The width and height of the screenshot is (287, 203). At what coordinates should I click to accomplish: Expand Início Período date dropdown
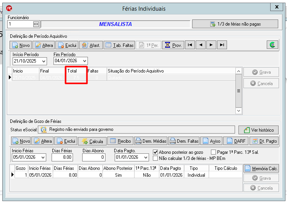44,61
